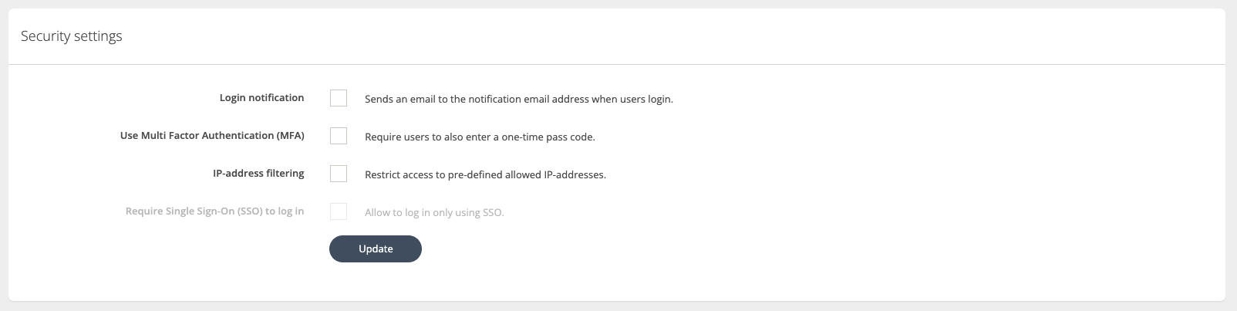Turn on MFA one-time pass code requirement
The image size is (1237, 311).
click(x=338, y=136)
